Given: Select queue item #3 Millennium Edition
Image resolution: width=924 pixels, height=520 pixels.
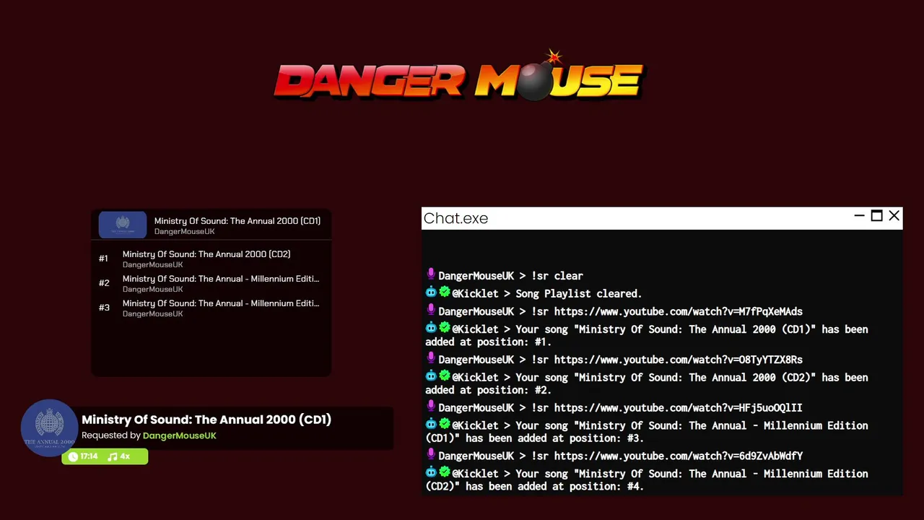Looking at the screenshot, I should point(211,308).
